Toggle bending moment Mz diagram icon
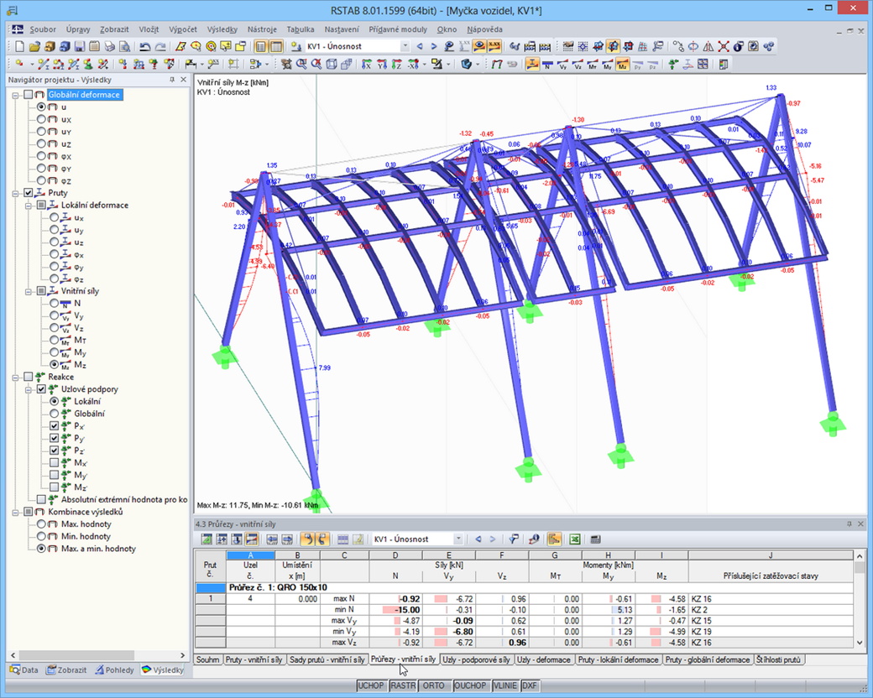This screenshot has width=873, height=698. [x=623, y=65]
